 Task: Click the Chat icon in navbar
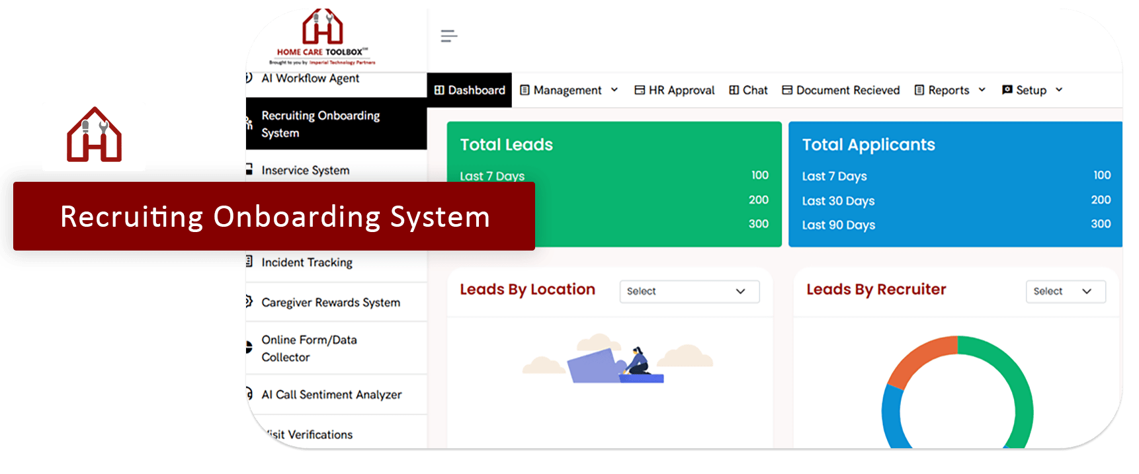pos(734,91)
